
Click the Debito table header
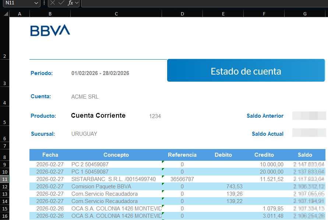[x=223, y=155]
